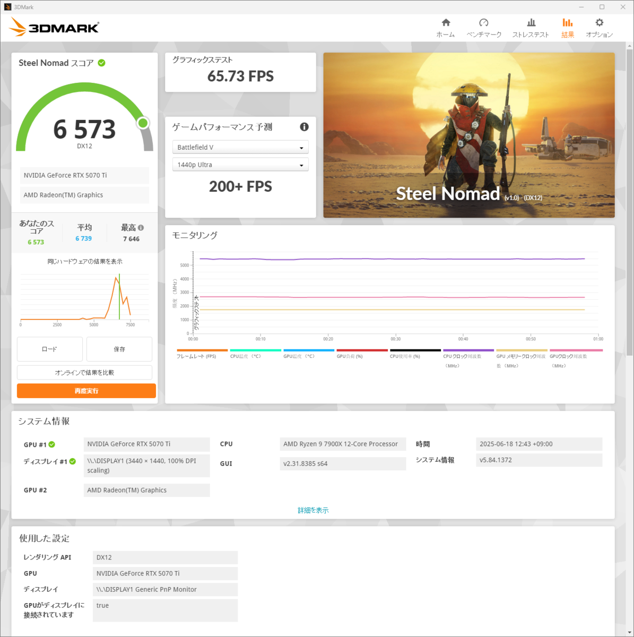Screen dimensions: 634x637
Task: Click the score gauge indicator knob
Action: click(143, 123)
